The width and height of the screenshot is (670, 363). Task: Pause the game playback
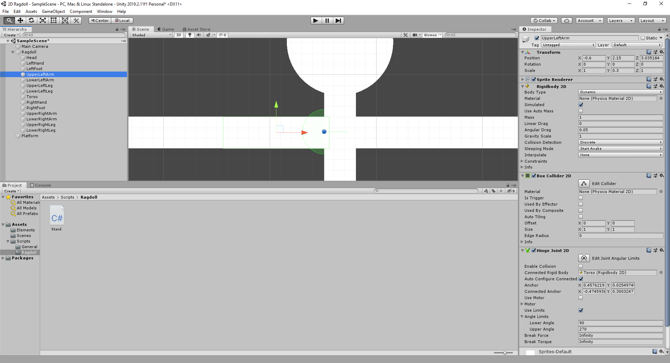[327, 21]
